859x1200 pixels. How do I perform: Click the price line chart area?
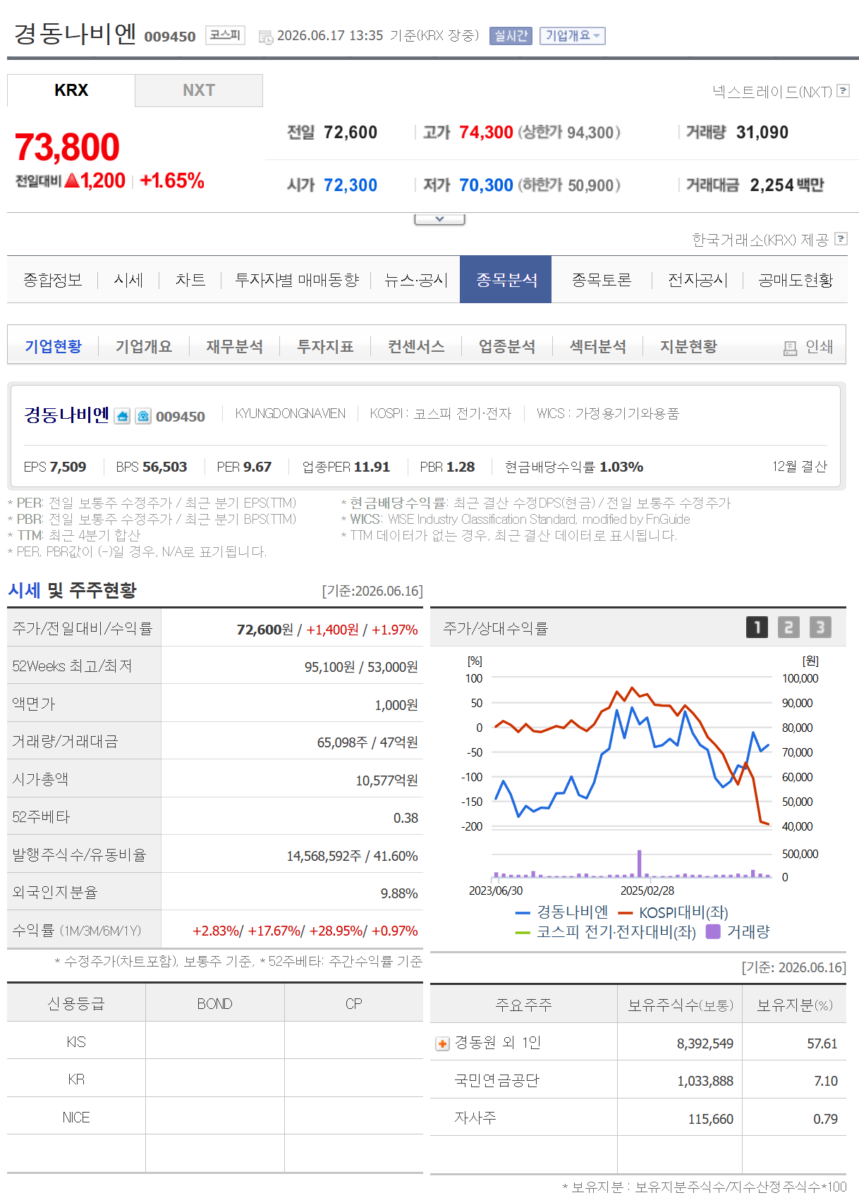click(632, 752)
